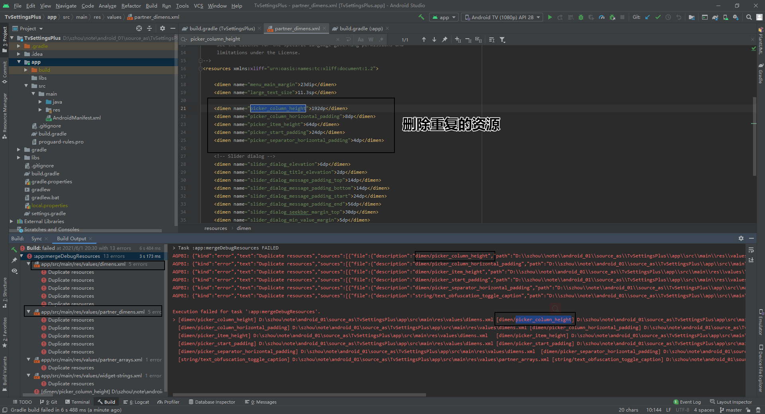Click the Make Project hammer icon
Screen dimensions: 765x414
421,17
